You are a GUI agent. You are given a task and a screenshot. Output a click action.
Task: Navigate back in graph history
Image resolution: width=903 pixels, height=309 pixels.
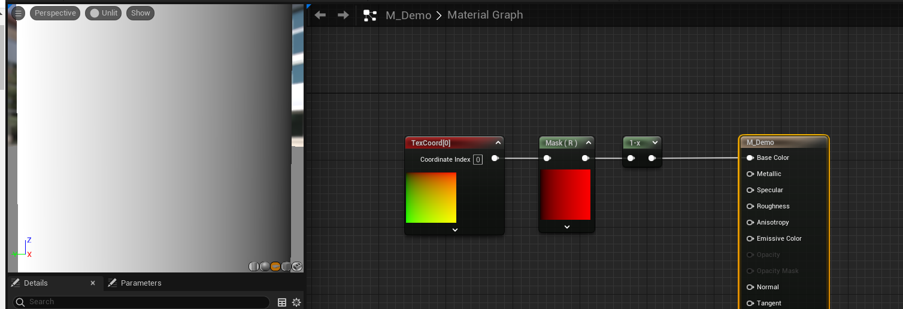[320, 15]
